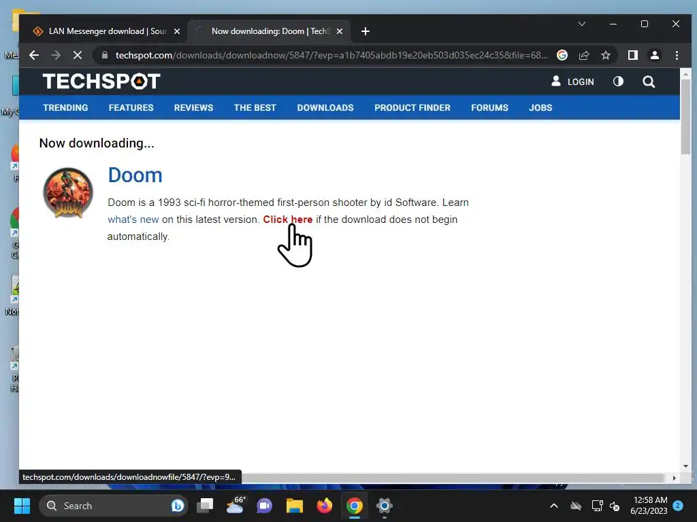Show hidden system tray icons
This screenshot has width=697, height=522.
click(x=554, y=506)
